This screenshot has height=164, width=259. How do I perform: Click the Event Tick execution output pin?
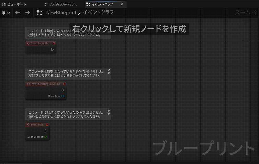pos(46,131)
